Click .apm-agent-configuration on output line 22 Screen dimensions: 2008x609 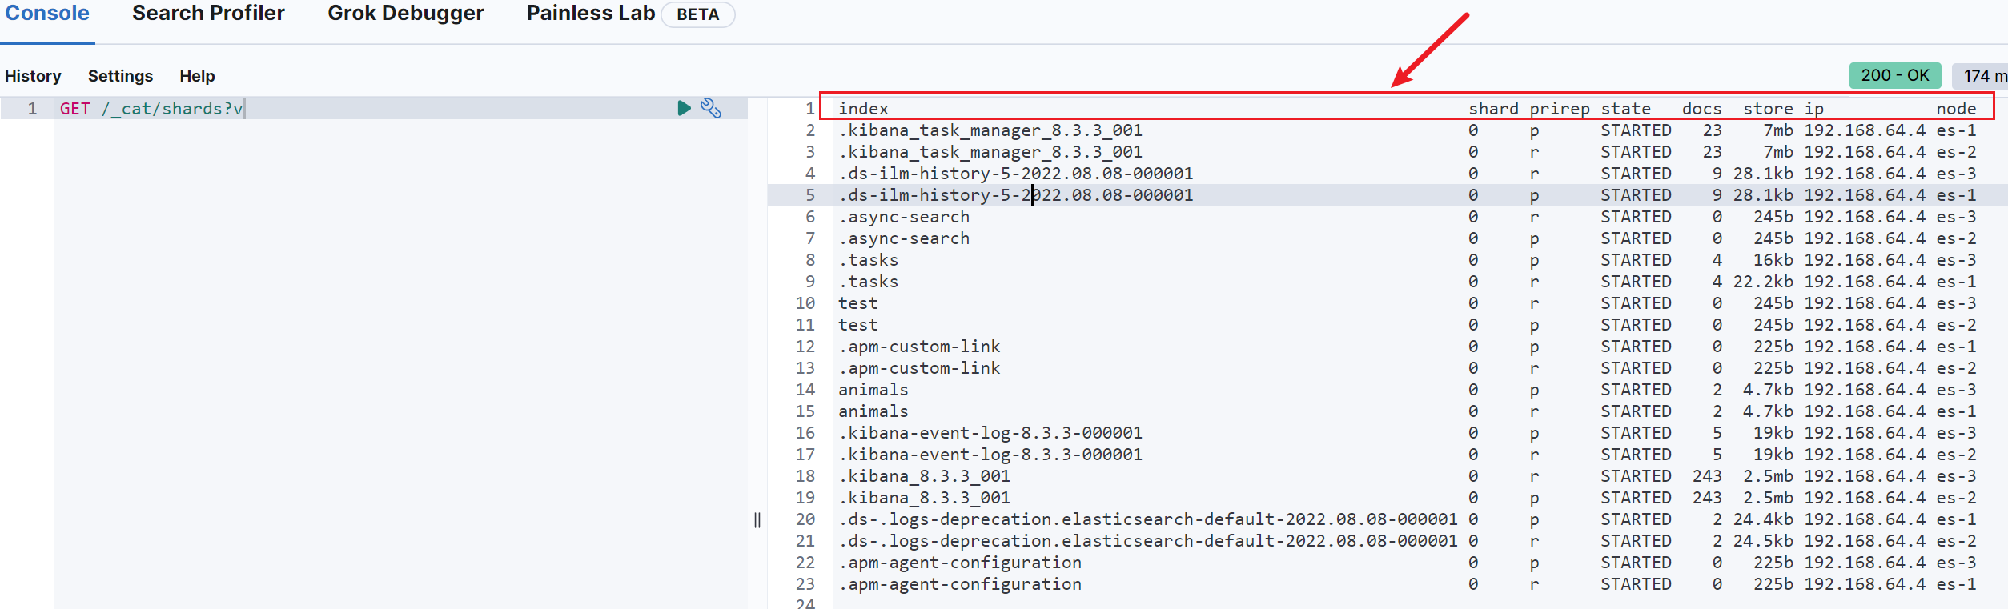960,563
